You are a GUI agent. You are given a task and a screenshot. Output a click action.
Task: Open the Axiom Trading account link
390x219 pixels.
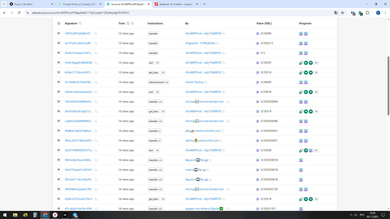pyautogui.click(x=194, y=82)
